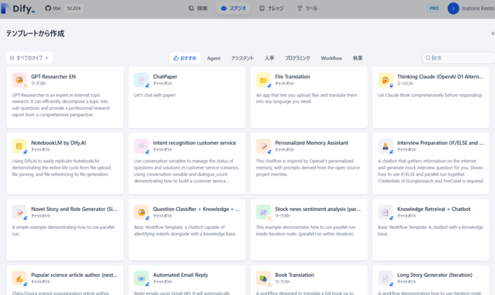Select the Agent category tab
Image resolution: width=495 pixels, height=295 pixels.
click(213, 58)
